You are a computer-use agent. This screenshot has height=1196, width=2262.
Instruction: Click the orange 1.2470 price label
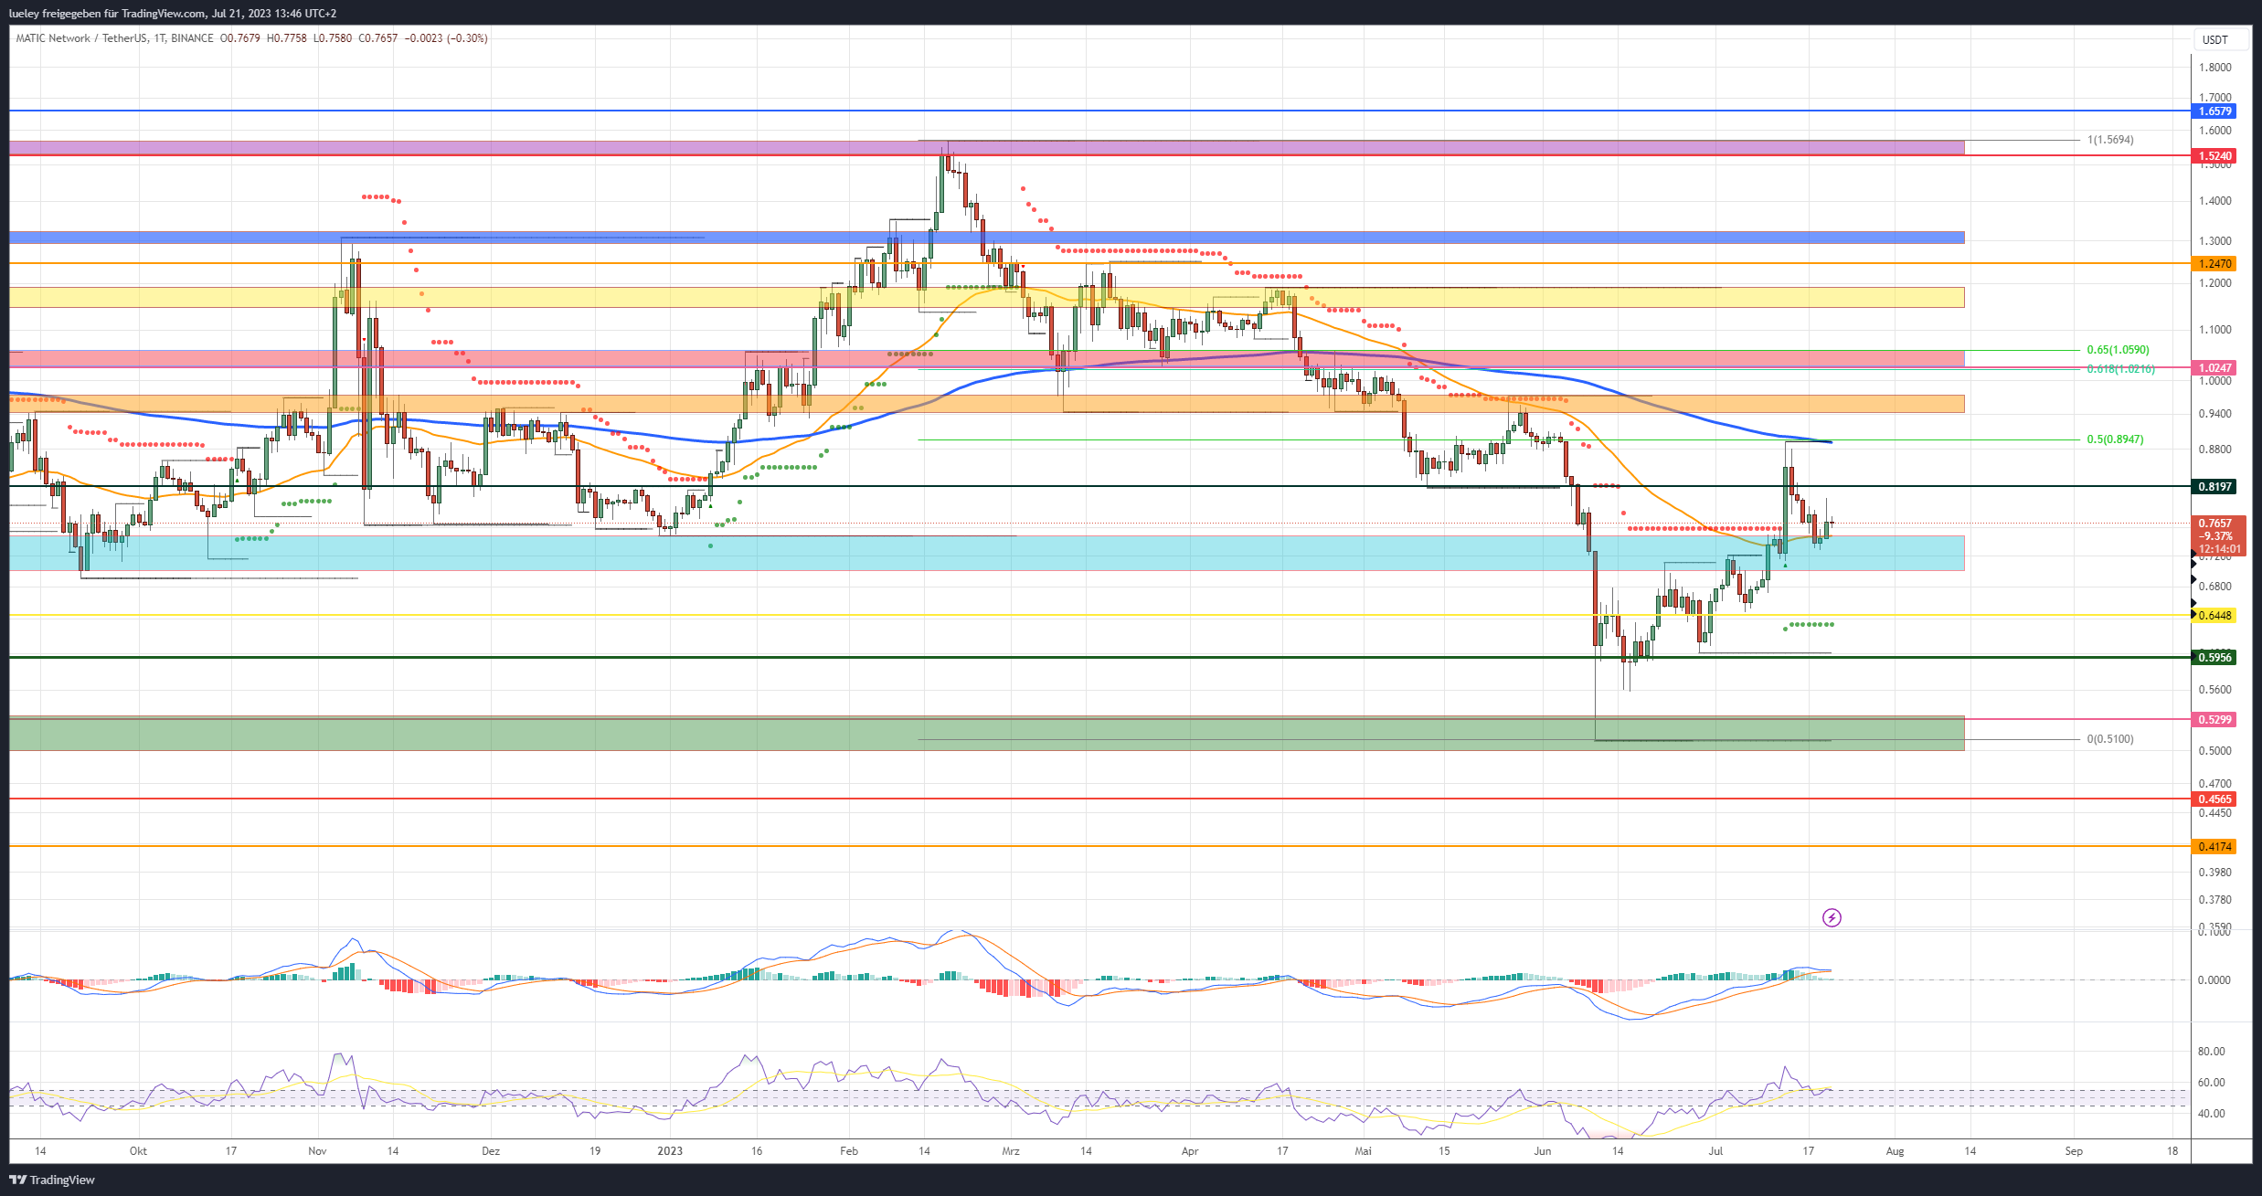(2214, 264)
